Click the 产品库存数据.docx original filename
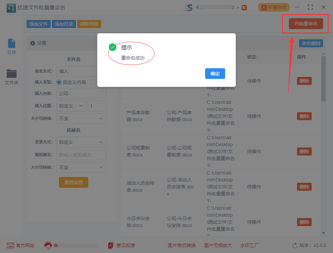The height and width of the screenshot is (253, 333). 138,116
